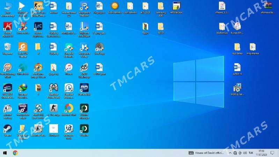Image resolution: width=279 pixels, height=157 pixels.
Task: Open the Internet-Start Chrome shortcut
Action: point(69,110)
